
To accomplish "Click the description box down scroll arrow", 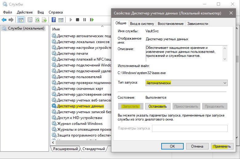I will 225,59.
